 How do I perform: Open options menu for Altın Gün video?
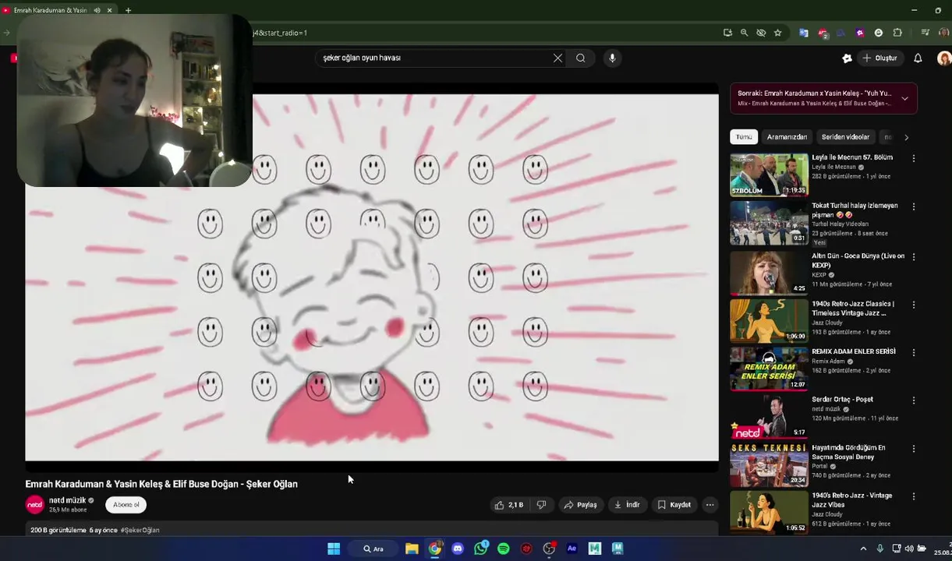pyautogui.click(x=914, y=256)
